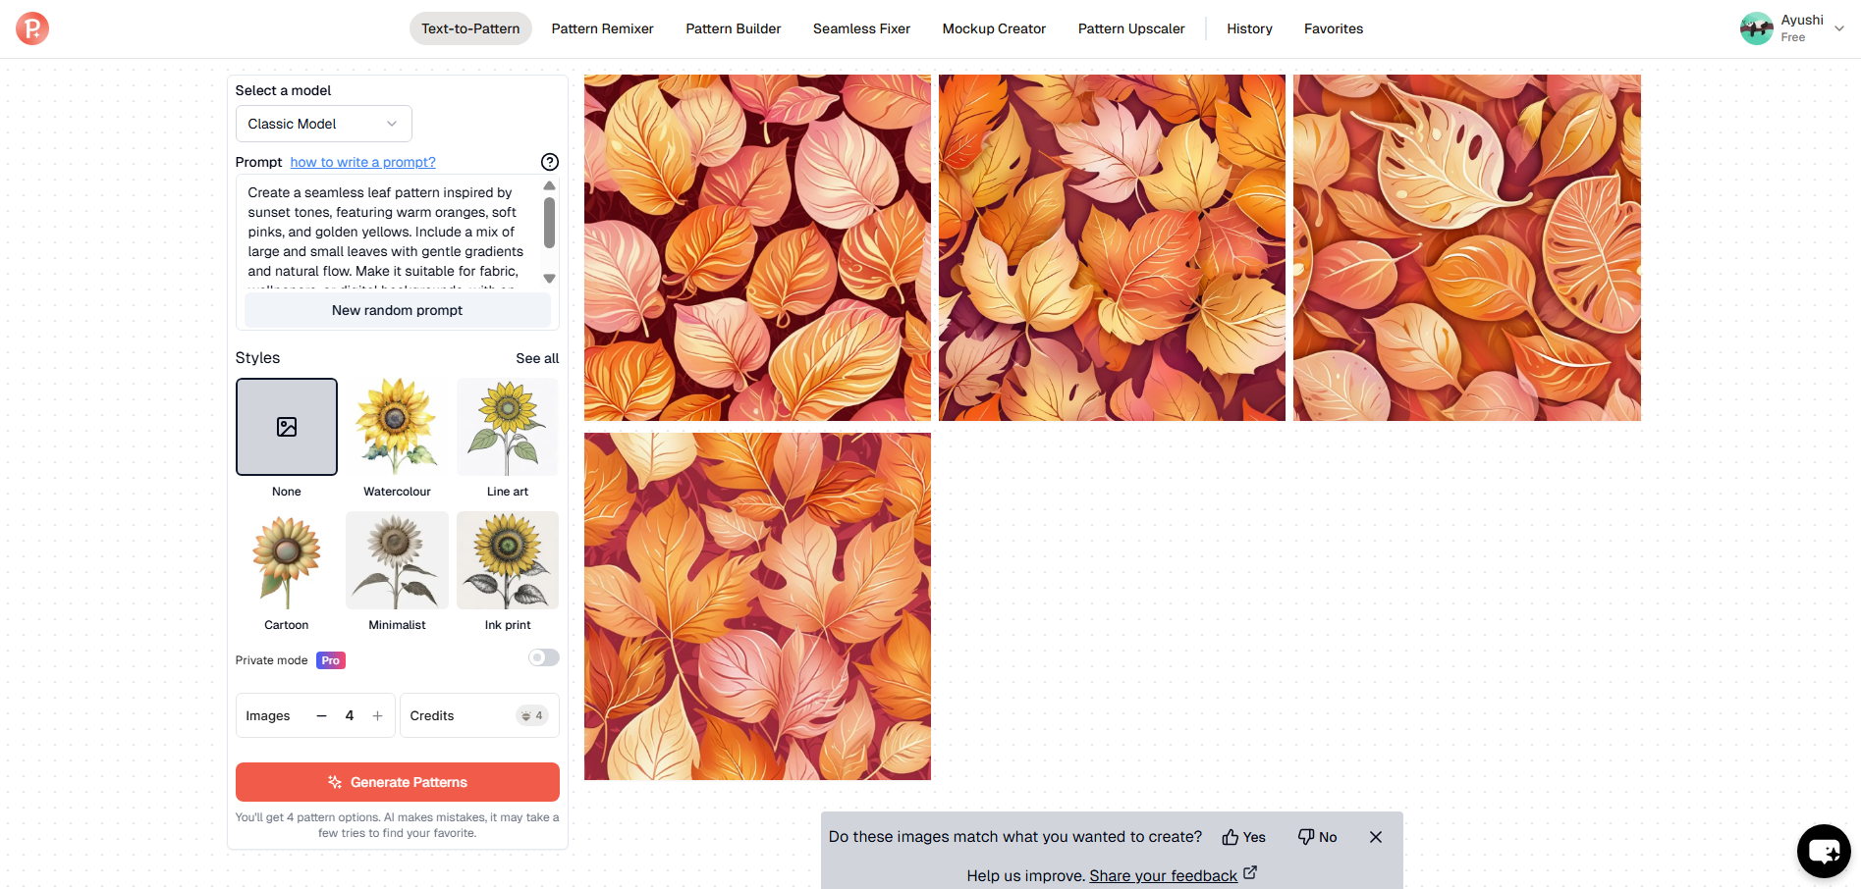
Task: Click the credits coin badge showing 4
Action: click(x=532, y=715)
